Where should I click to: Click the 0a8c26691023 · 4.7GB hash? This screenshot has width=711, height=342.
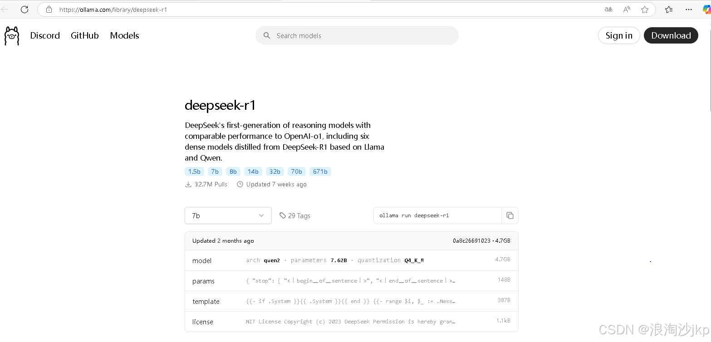481,241
